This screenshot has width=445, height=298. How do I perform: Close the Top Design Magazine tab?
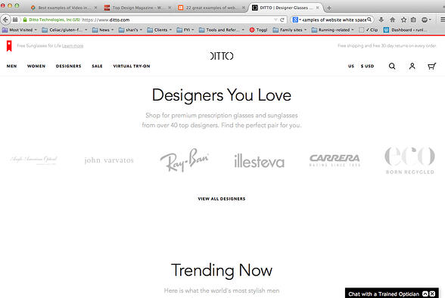[x=170, y=8]
